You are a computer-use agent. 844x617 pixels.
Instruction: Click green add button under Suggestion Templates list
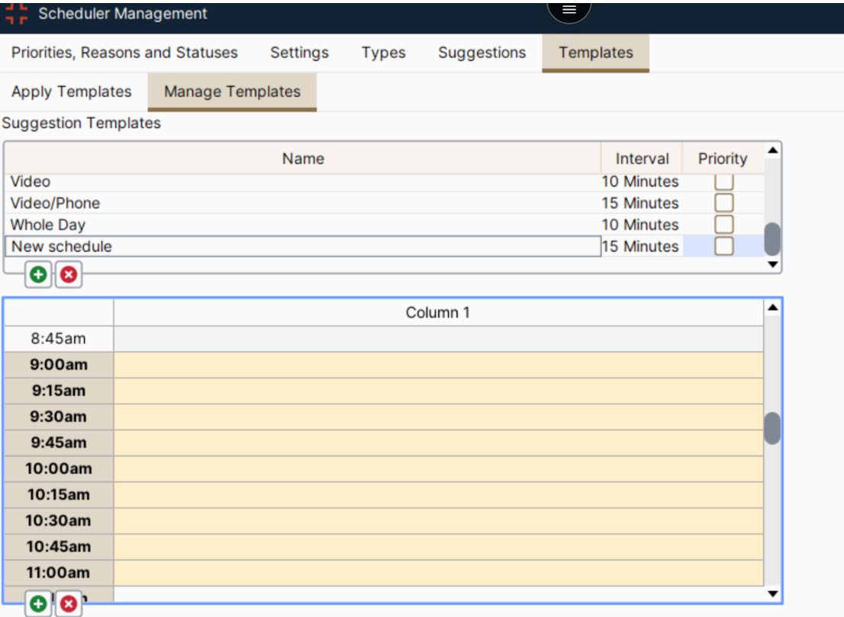pos(38,275)
